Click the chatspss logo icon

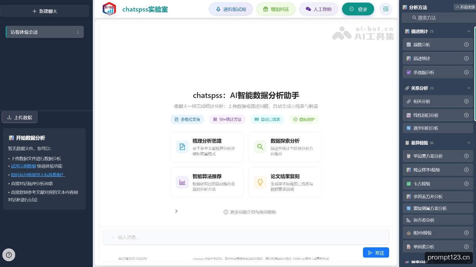pyautogui.click(x=109, y=9)
